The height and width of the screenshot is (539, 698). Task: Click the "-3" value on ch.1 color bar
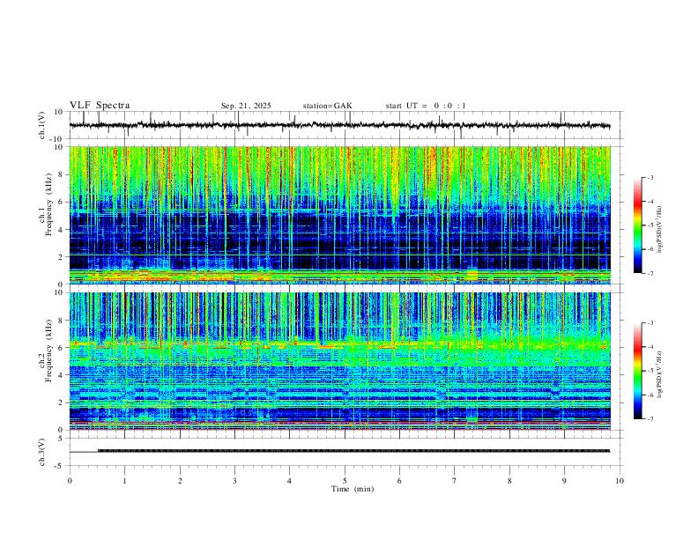[650, 177]
